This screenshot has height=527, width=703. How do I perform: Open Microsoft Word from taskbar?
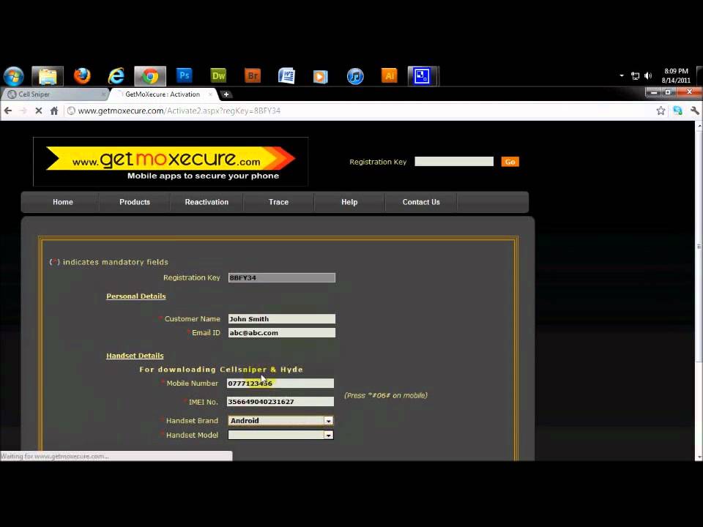pos(286,75)
